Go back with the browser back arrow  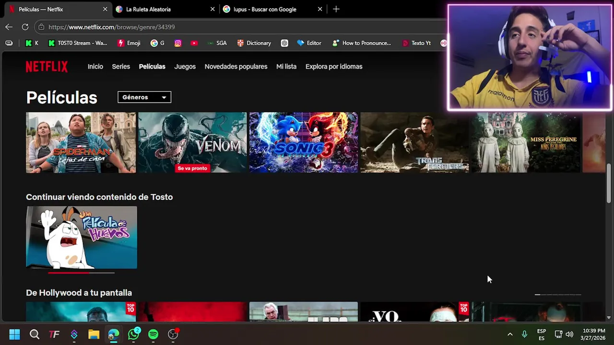[x=9, y=27]
